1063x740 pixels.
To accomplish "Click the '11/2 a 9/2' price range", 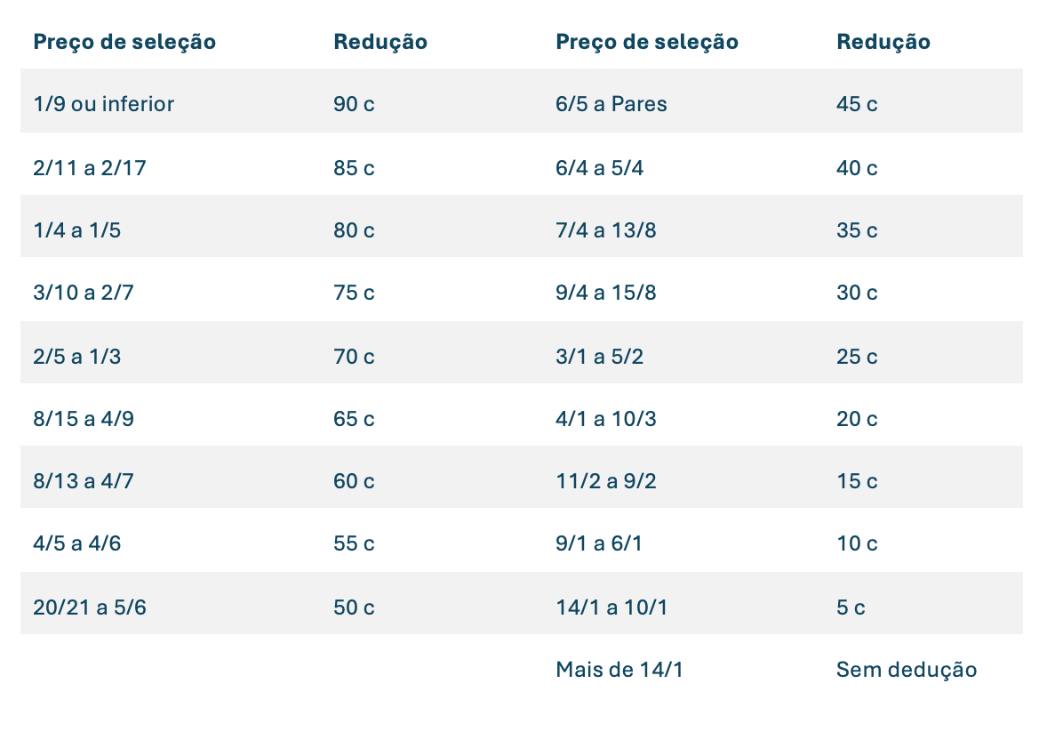I will pyautogui.click(x=606, y=481).
